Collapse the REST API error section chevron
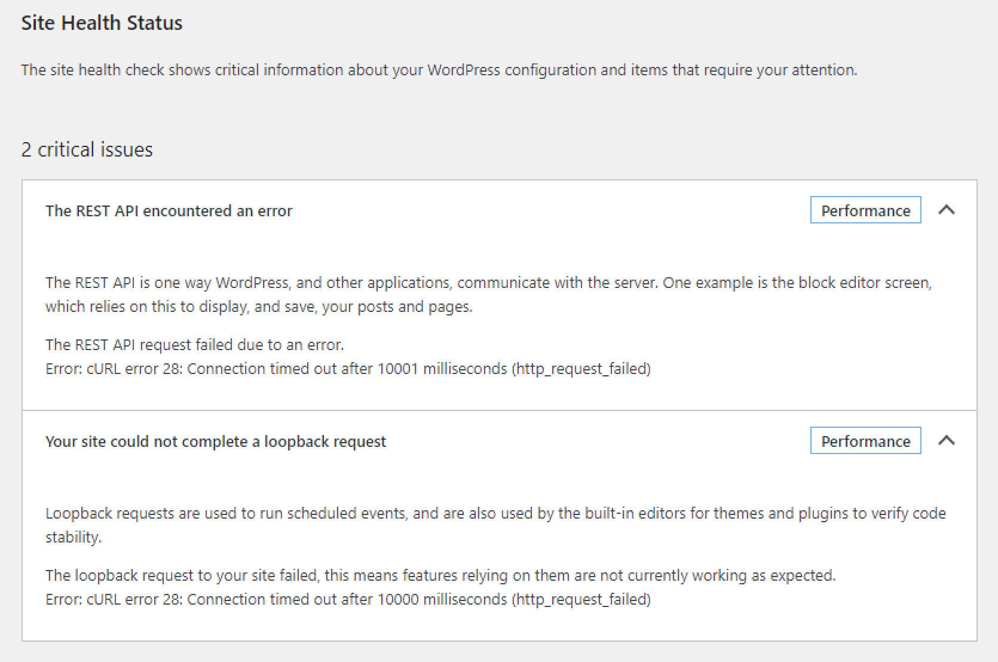Viewport: 998px width, 662px height. (947, 210)
